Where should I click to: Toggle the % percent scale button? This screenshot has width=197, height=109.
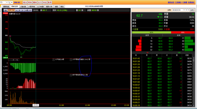16,10
